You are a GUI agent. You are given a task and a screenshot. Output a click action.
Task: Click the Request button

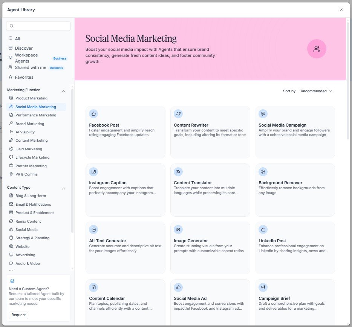click(18, 315)
